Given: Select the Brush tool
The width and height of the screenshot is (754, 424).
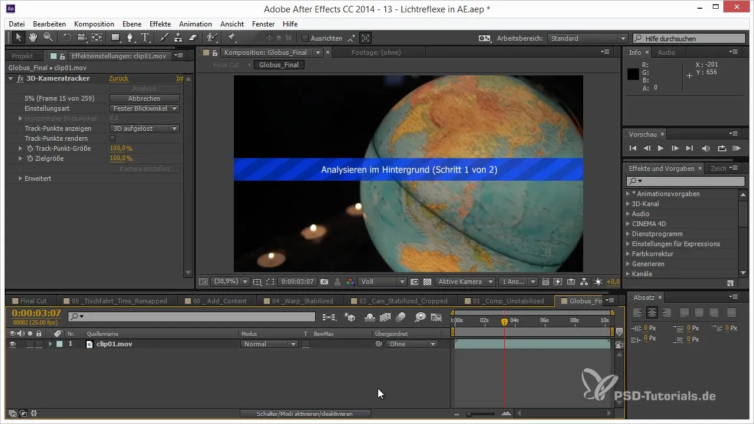Looking at the screenshot, I should click(164, 38).
